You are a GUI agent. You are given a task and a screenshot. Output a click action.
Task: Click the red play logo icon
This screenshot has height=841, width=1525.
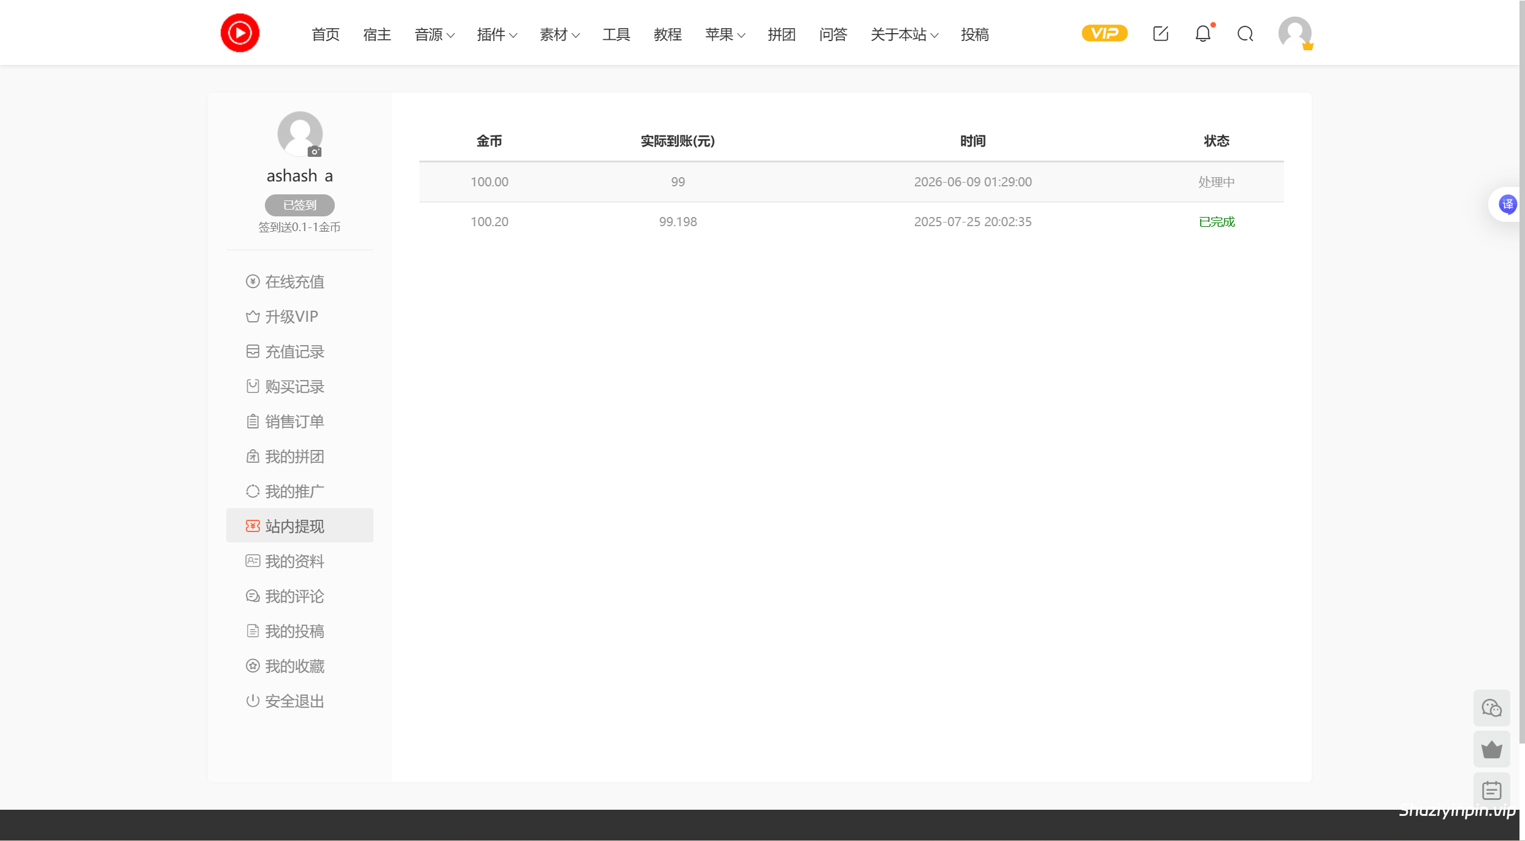pos(240,33)
